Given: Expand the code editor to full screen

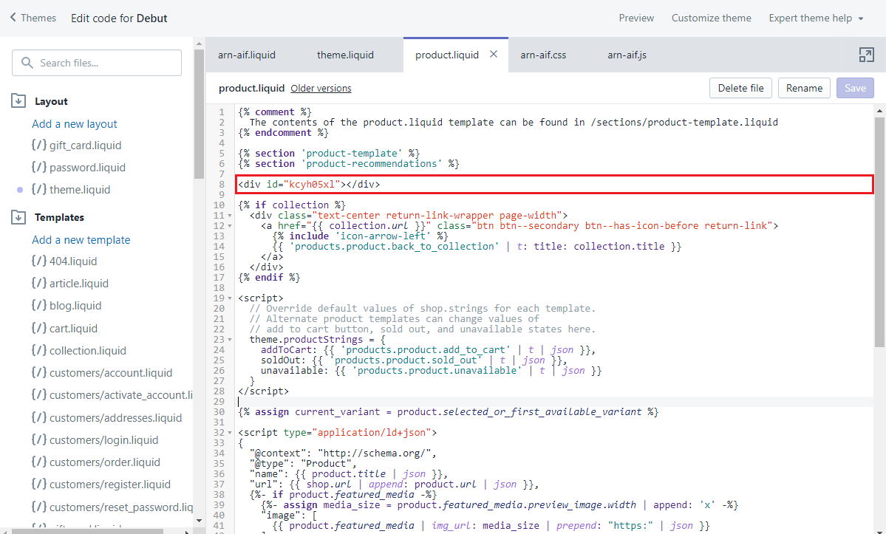Looking at the screenshot, I should [x=866, y=55].
